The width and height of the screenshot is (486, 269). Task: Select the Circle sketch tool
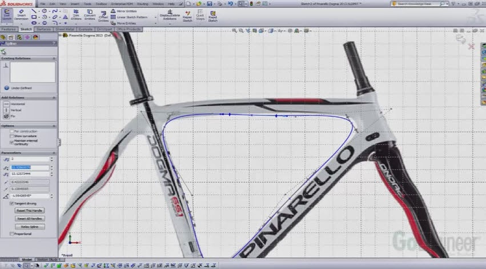45,11
